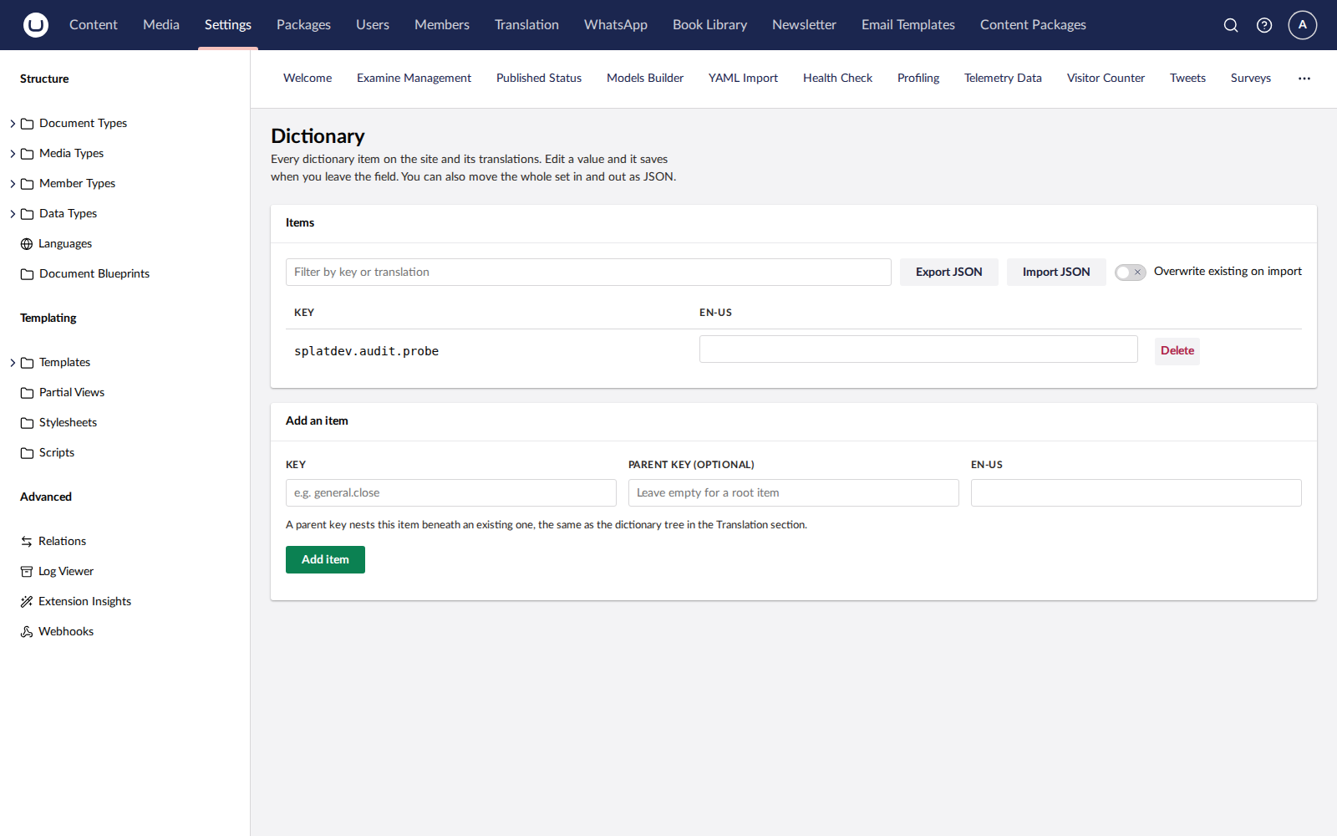Delete the splatdev.audit.probe item
This screenshot has width=1337, height=836.
coord(1177,351)
